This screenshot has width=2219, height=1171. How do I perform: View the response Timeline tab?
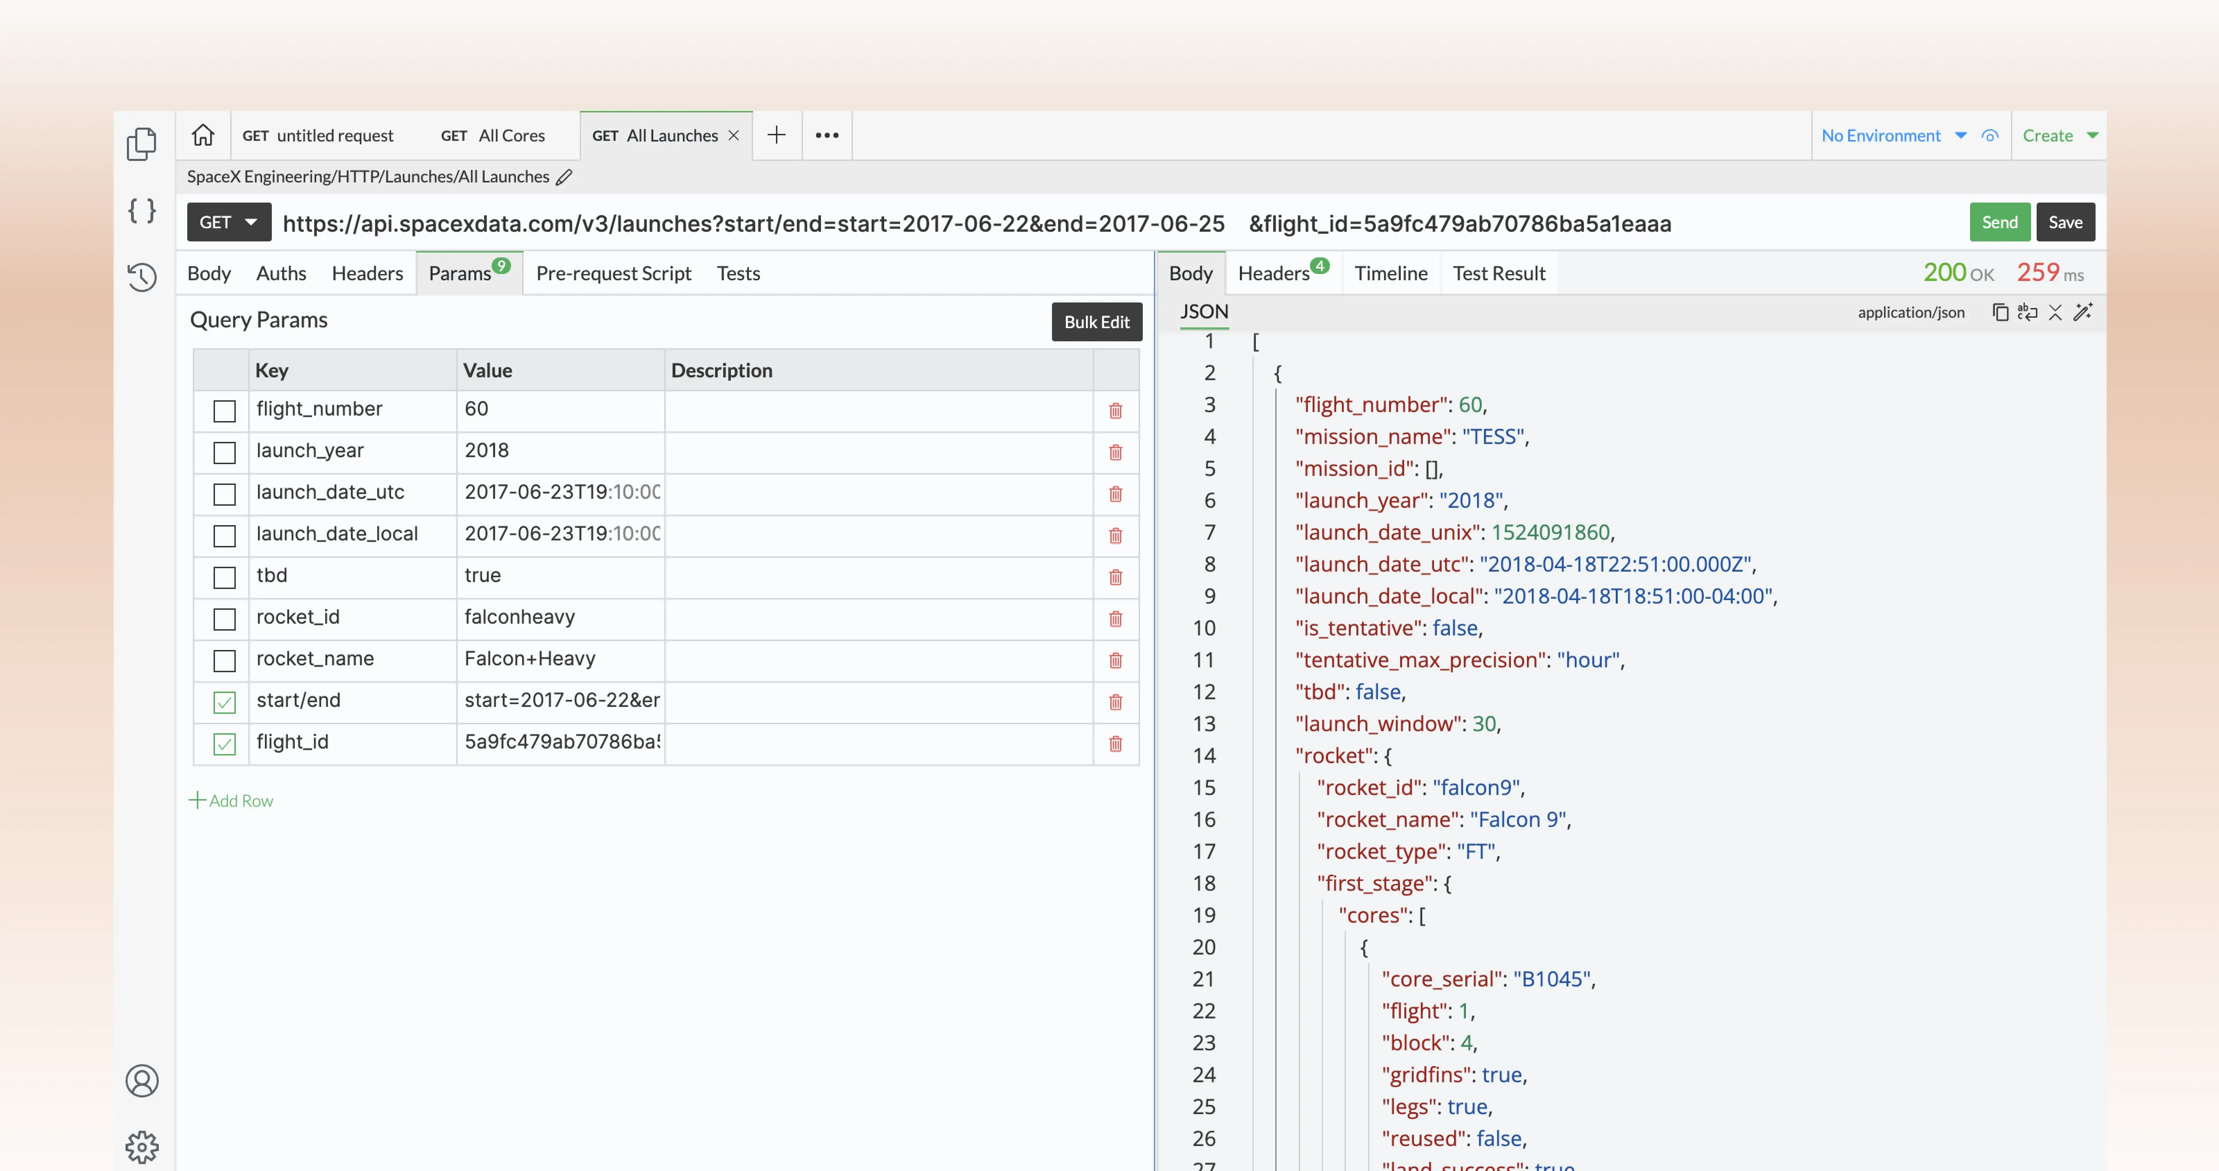(1390, 273)
